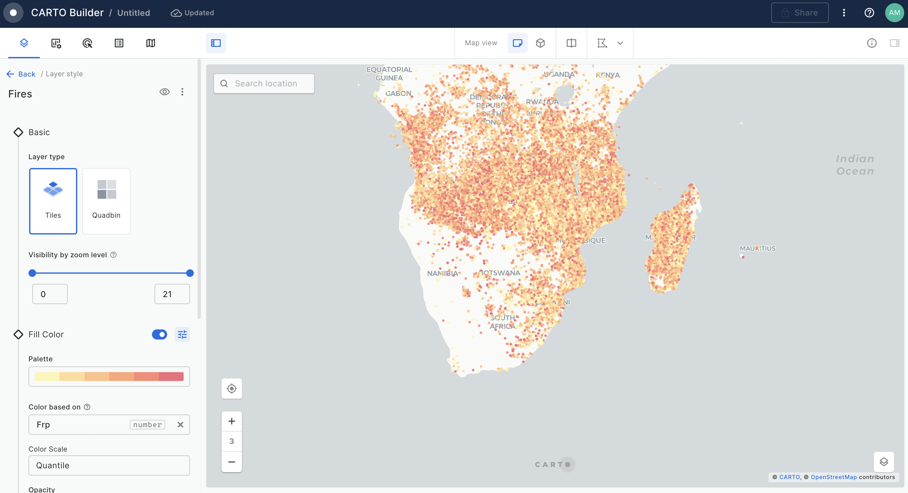Click the Share button
Screen dimensions: 908x493
[x=799, y=13]
